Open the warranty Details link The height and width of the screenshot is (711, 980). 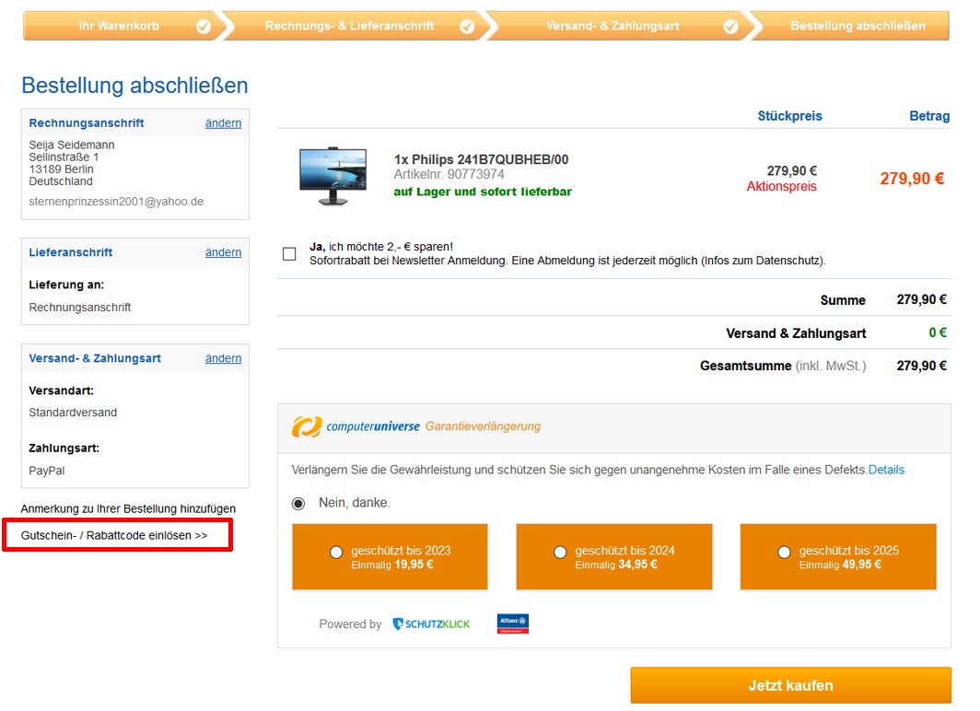[x=886, y=470]
